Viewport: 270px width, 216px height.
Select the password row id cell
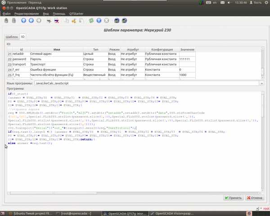(x=19, y=59)
